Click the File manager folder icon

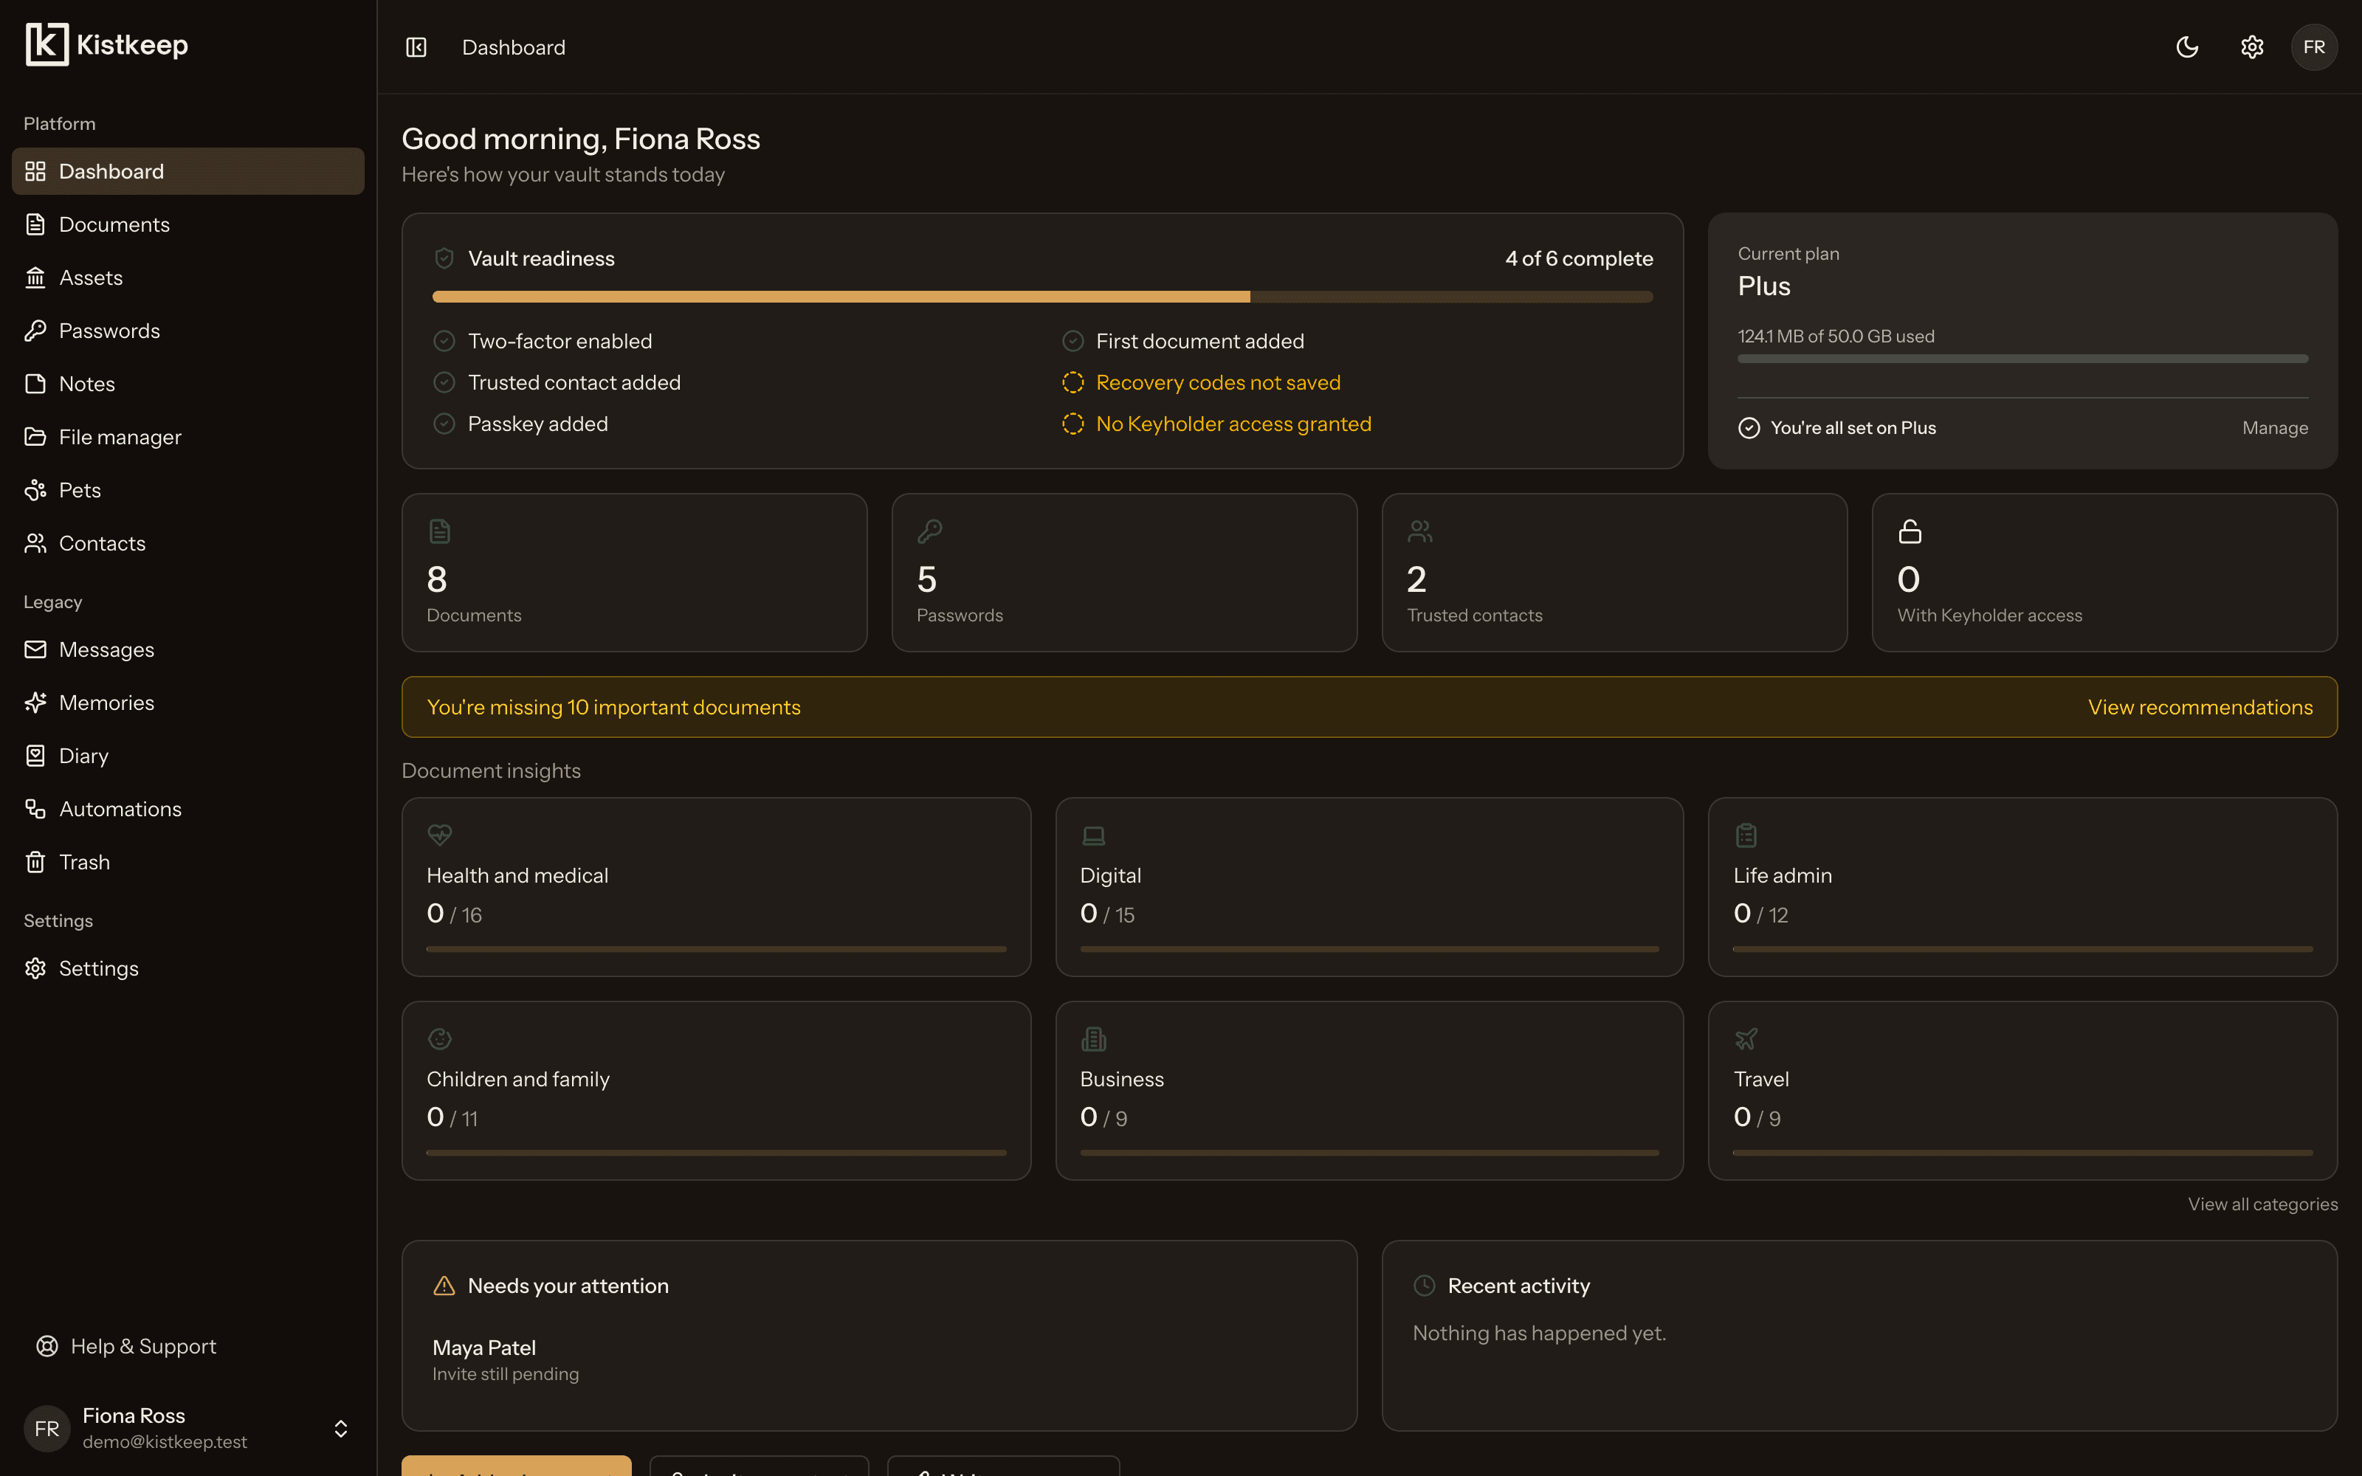pos(35,436)
